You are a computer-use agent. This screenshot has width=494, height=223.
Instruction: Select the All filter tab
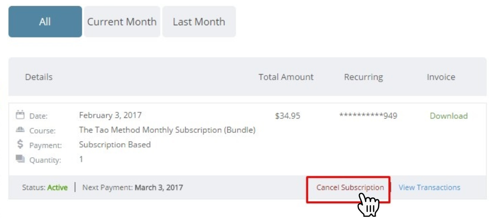[x=45, y=21]
